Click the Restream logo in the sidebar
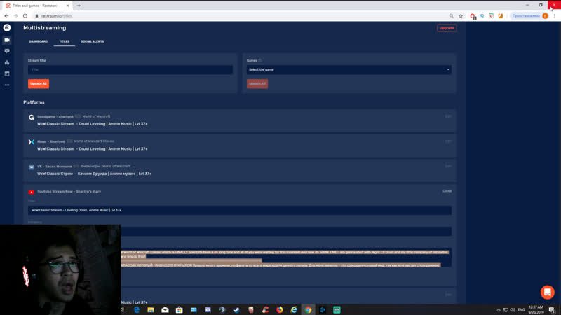 click(x=7, y=28)
